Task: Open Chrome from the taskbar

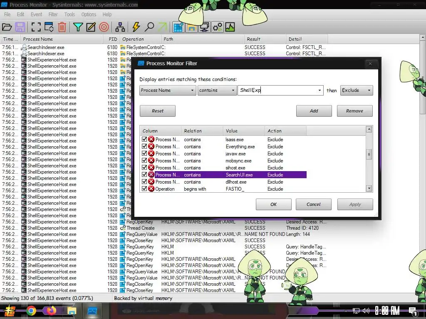Action: pos(31,311)
